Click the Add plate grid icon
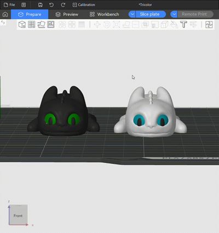This screenshot has width=219, height=233. (31, 24)
